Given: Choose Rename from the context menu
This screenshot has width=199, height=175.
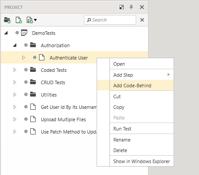Looking at the screenshot, I should click(135, 140).
